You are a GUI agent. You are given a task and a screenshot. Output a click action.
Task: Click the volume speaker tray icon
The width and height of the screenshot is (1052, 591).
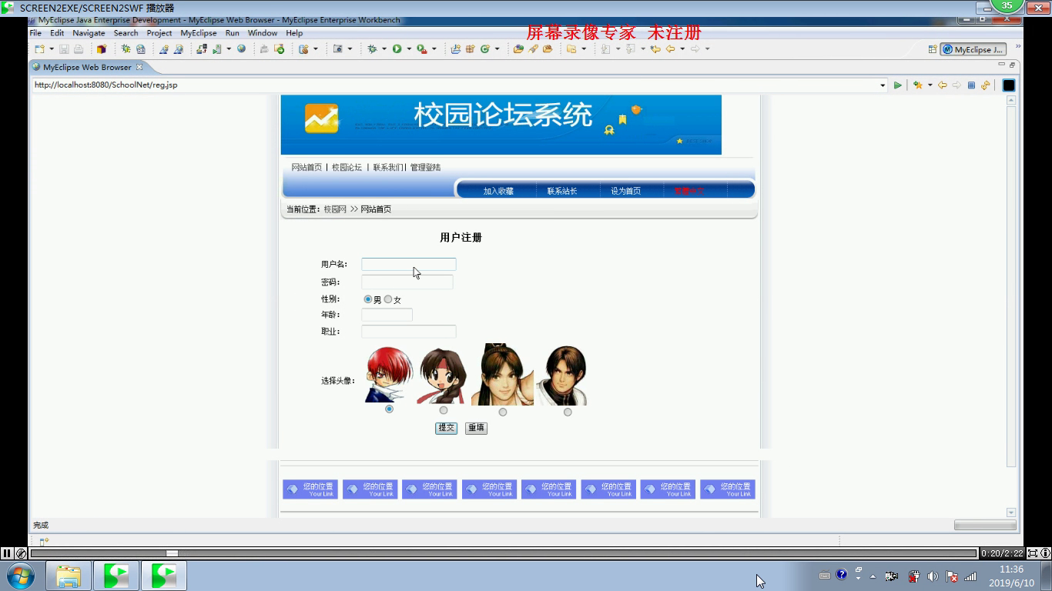[933, 576]
